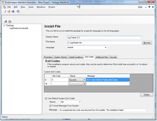Screen dimensions: 157x121
Task: Click the N/A Only Valid for Failing message cell
Action: point(108,80)
